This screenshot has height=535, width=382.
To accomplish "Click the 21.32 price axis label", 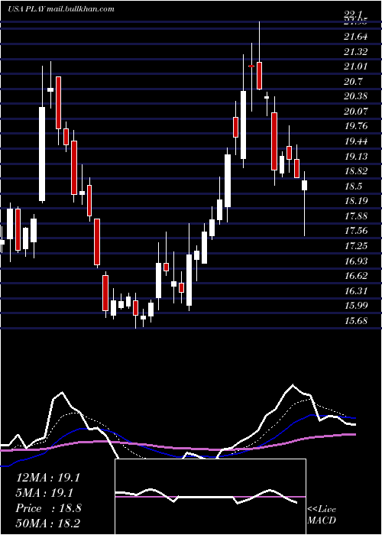I will coord(356,51).
